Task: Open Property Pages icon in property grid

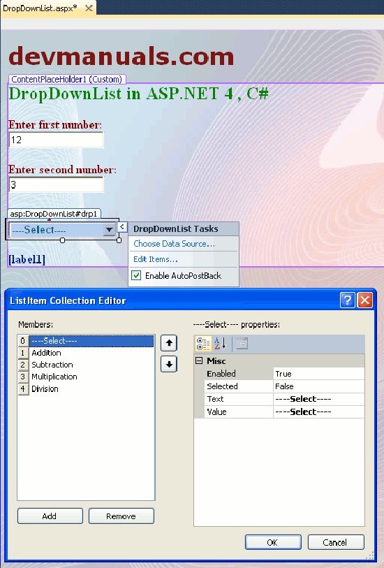Action: tap(242, 344)
